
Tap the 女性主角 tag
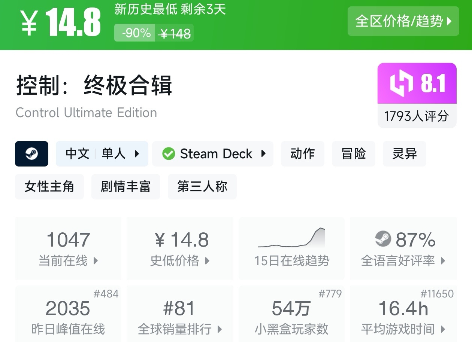49,186
